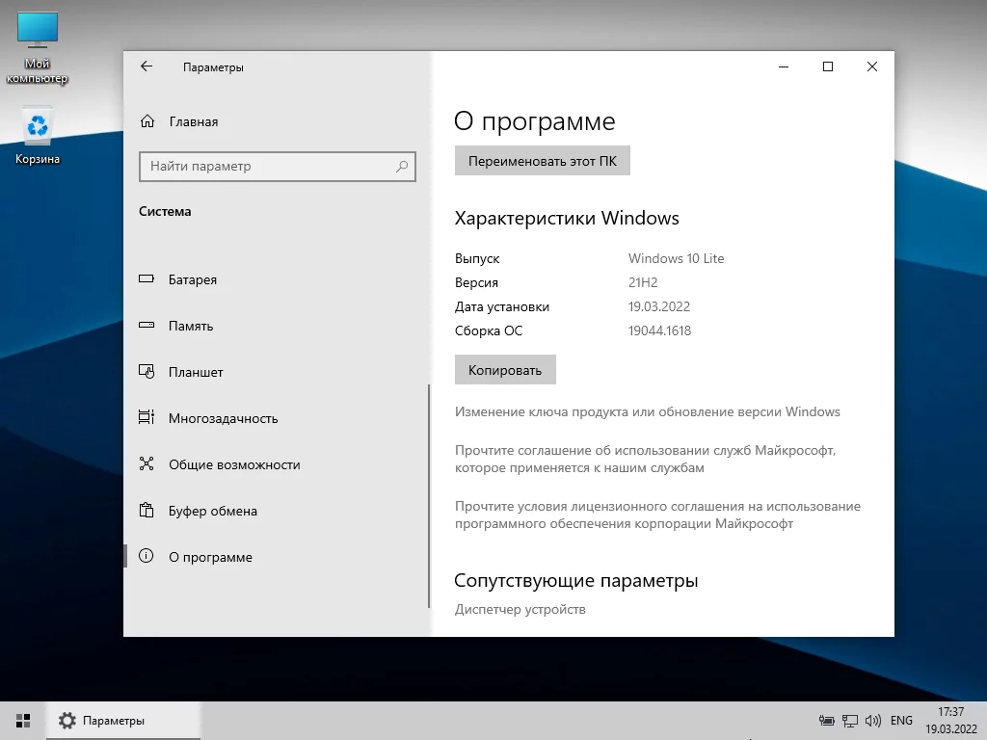Click the 21H2 version value
Viewport: 987px width, 740px height.
[643, 282]
